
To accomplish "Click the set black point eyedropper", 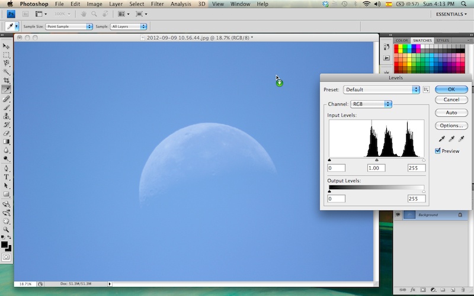I will tap(441, 139).
